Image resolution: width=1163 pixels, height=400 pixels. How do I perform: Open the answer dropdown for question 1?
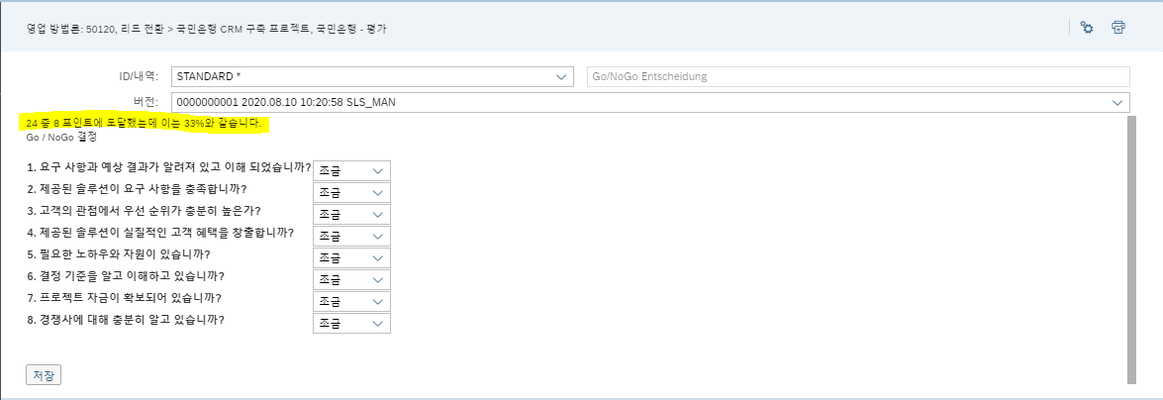[351, 170]
